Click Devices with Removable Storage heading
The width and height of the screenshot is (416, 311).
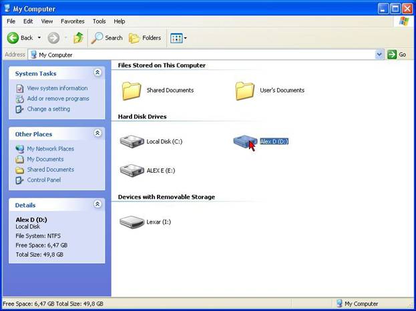coord(166,197)
